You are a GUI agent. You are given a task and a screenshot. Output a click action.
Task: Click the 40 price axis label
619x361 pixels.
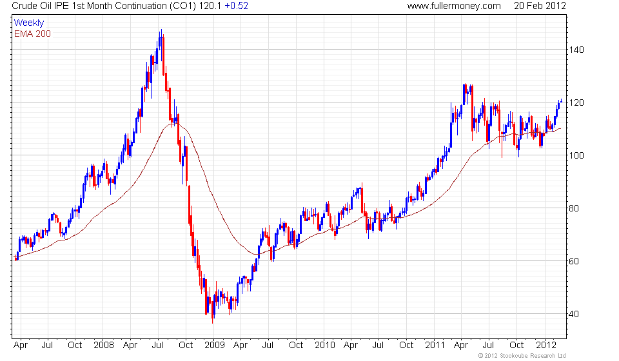[x=574, y=314]
